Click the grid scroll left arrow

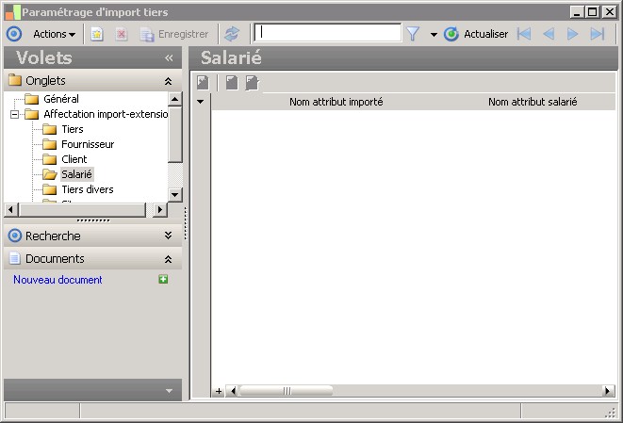tap(233, 391)
